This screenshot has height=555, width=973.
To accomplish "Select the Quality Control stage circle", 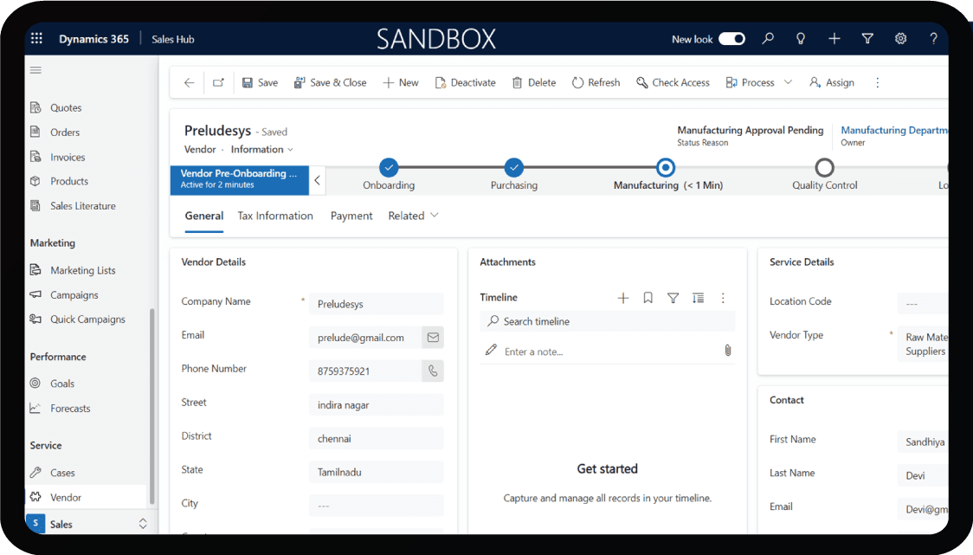I will coord(823,166).
